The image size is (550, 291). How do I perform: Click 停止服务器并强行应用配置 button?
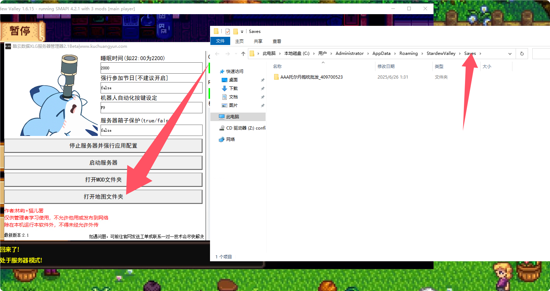(x=103, y=145)
